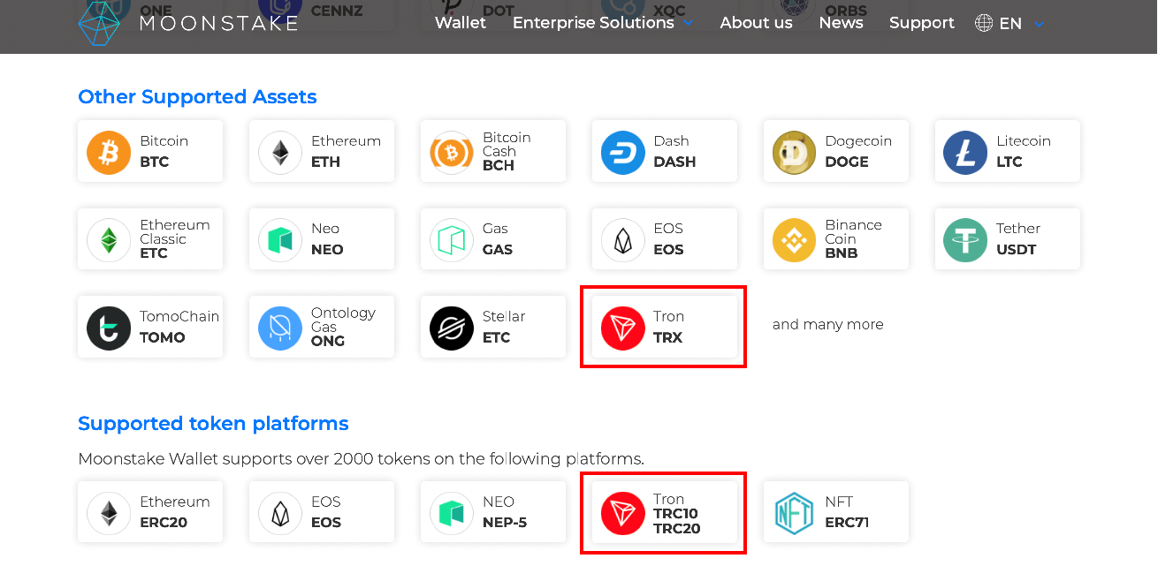Click the globe language icon
The image size is (1158, 581).
984,23
